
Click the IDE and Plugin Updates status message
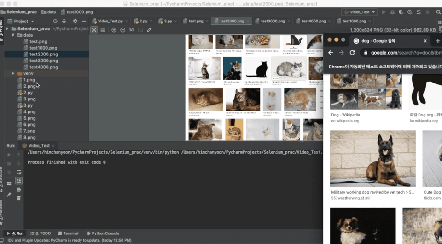(70, 240)
